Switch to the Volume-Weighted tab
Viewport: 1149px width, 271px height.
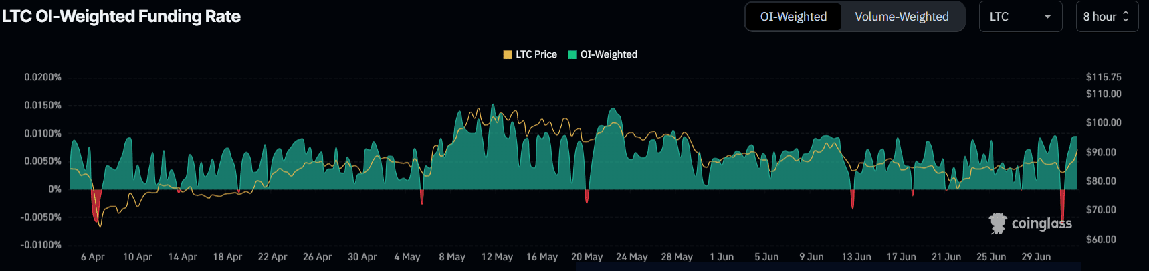(x=902, y=17)
